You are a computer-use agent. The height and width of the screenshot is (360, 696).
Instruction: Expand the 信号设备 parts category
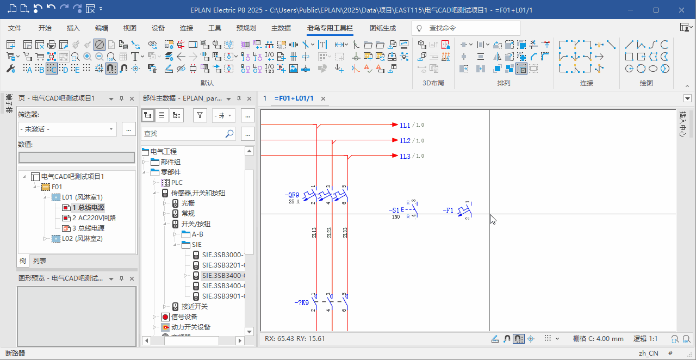click(x=155, y=317)
